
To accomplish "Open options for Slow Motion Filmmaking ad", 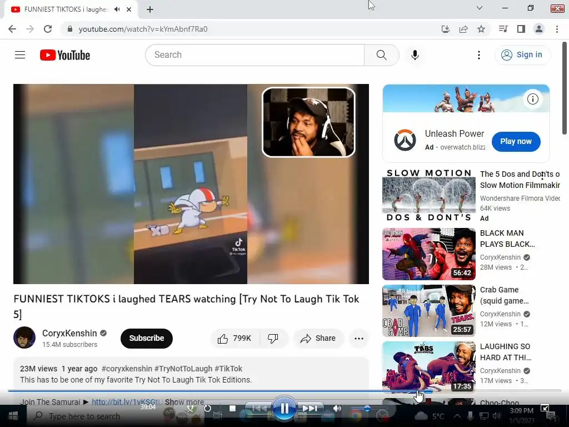I will click(x=542, y=176).
